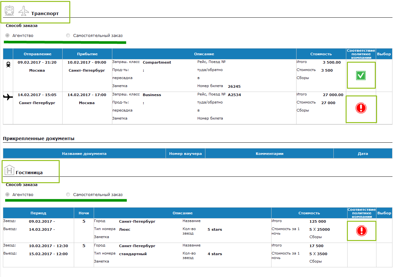
Task: Select Агентство radio under Гостиница
Action: [x=7, y=195]
